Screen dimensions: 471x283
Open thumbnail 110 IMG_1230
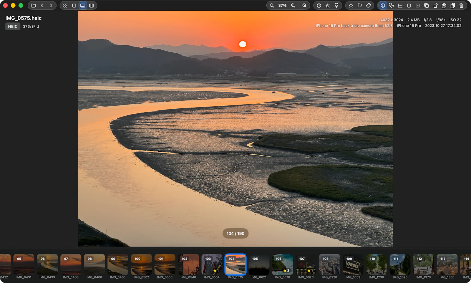point(377,265)
